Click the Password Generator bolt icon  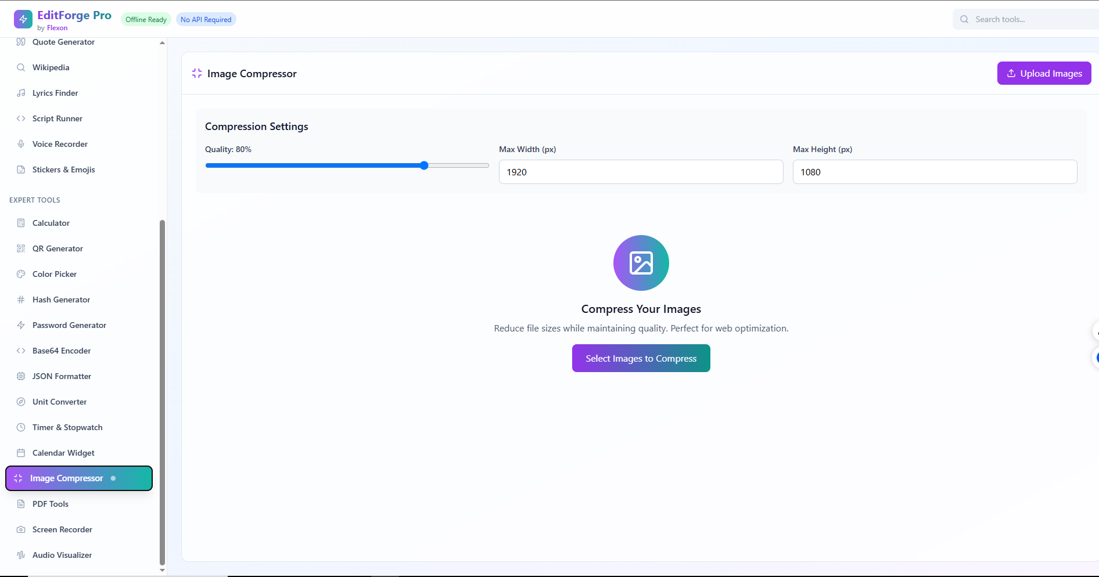click(21, 325)
